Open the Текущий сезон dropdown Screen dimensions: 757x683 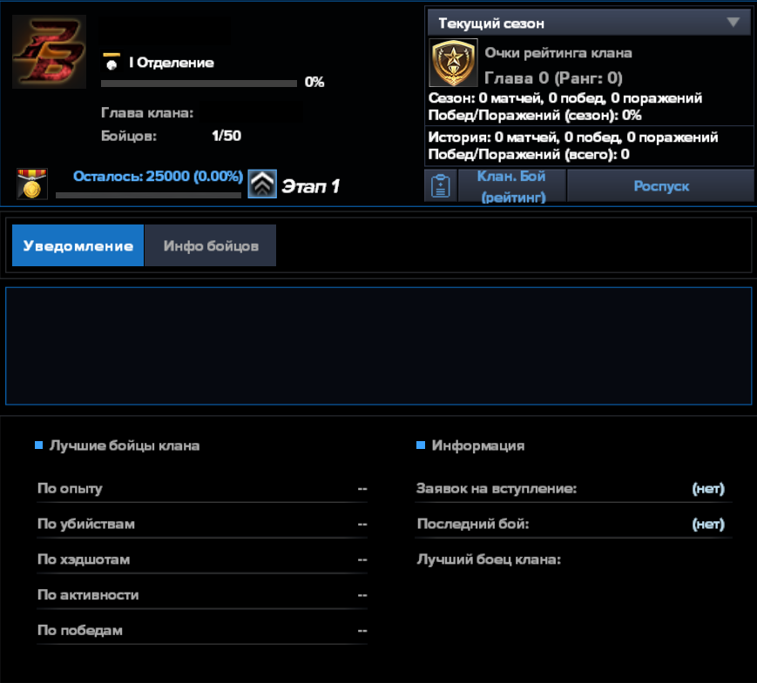pyautogui.click(x=589, y=23)
